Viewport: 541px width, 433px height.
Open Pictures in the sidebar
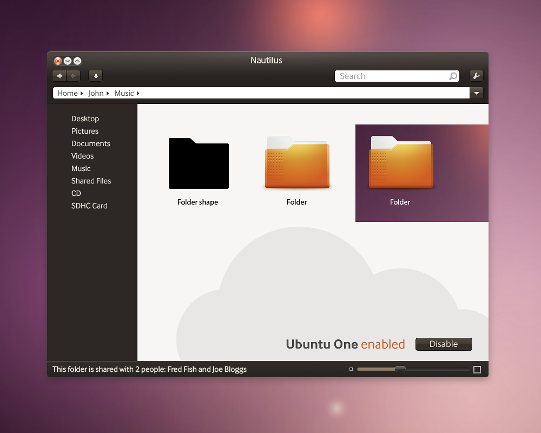(x=85, y=131)
